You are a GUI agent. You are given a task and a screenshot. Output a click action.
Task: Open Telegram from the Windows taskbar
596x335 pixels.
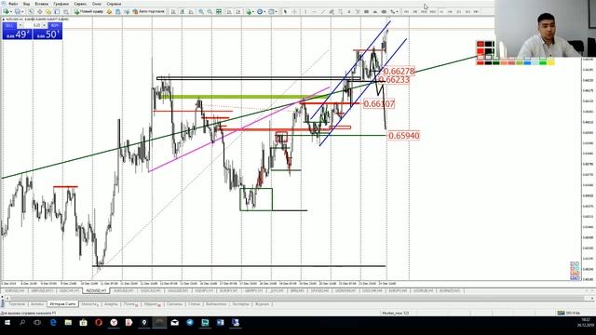pyautogui.click(x=190, y=323)
